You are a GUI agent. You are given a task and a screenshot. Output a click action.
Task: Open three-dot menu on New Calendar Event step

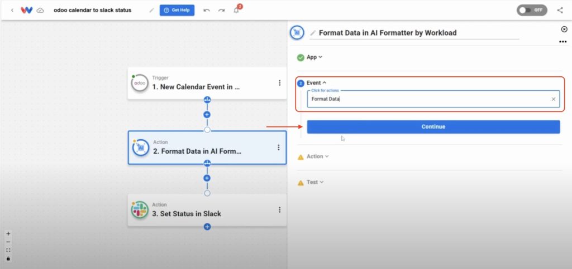(x=279, y=83)
